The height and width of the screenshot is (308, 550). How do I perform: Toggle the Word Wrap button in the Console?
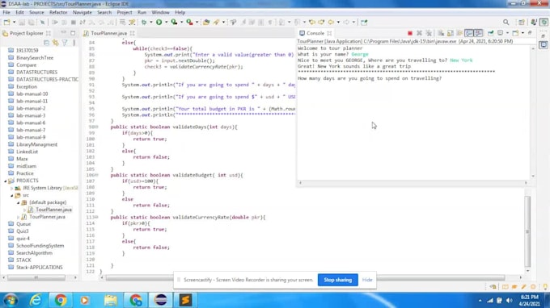point(459,33)
